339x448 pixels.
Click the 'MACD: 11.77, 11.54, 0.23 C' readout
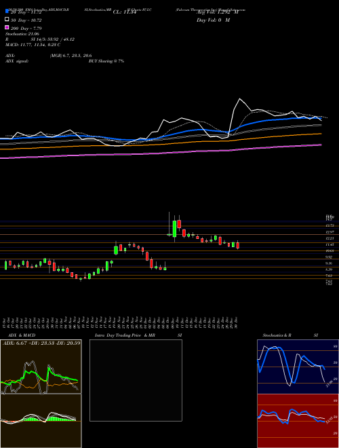[33, 45]
